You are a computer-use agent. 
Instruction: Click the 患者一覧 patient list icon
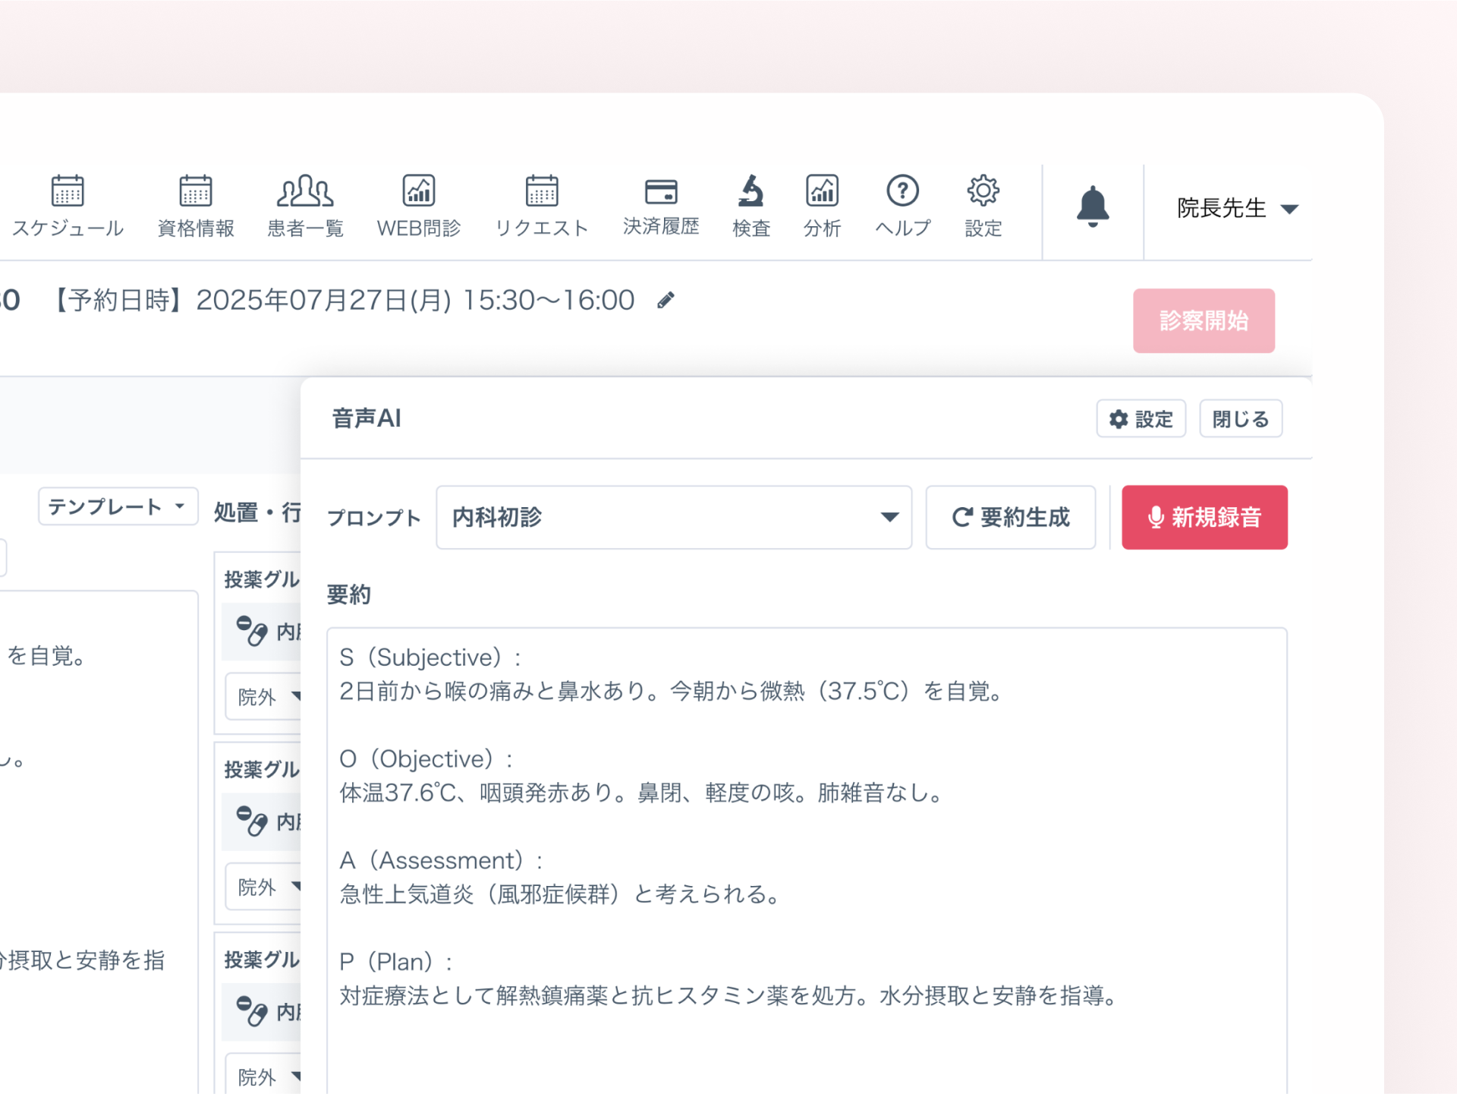[x=304, y=191]
